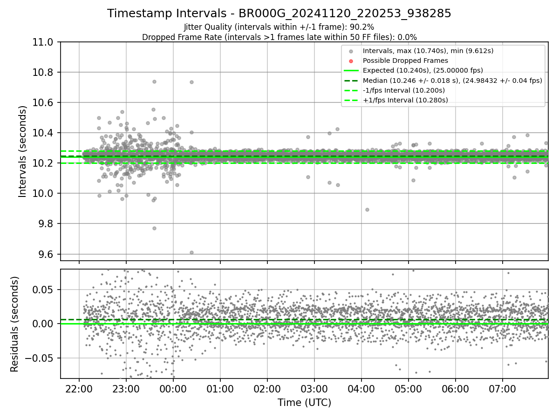Click legend entry Intervals, max (10.740s), min (9.612s)
This screenshot has width=559, height=419.
click(428, 51)
